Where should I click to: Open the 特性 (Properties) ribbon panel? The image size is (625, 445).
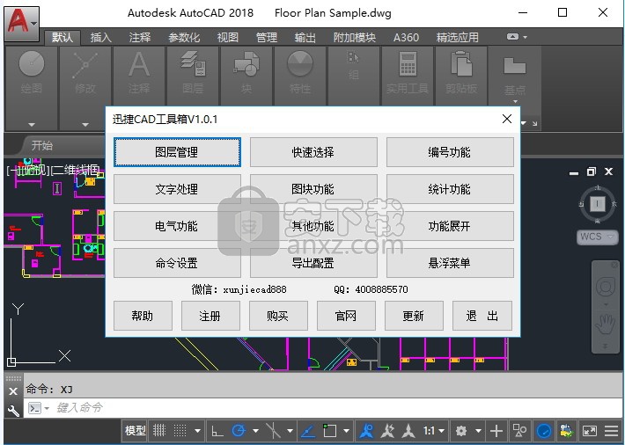coord(300,73)
